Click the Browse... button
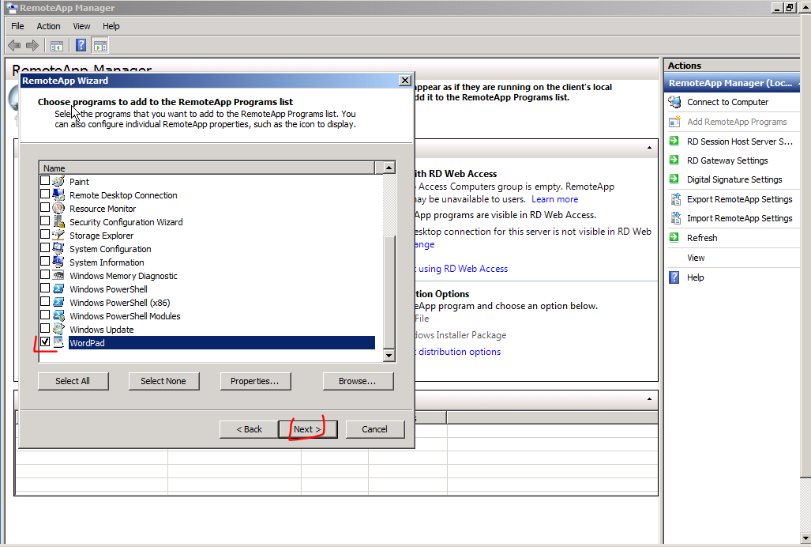Viewport: 811px width, 547px height. (358, 381)
